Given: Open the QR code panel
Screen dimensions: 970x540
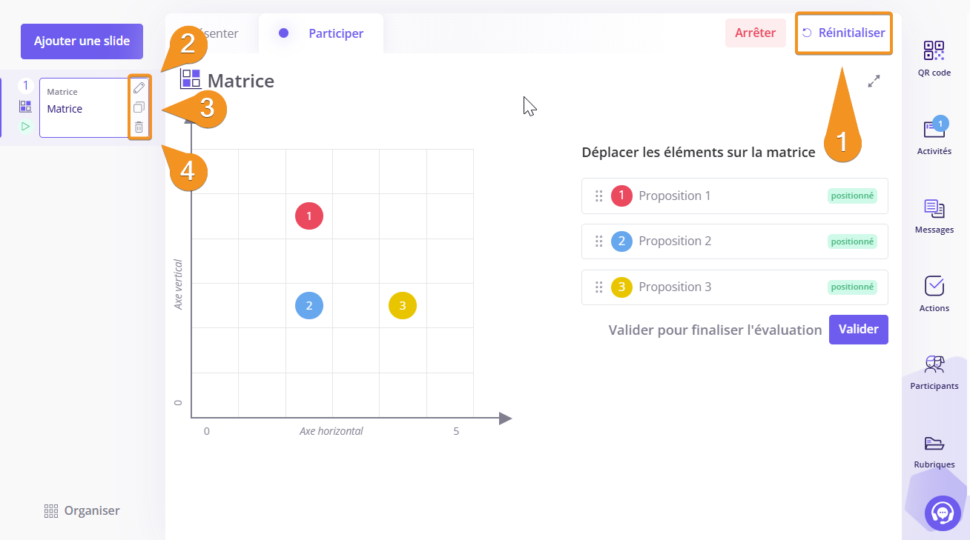Looking at the screenshot, I should (934, 51).
